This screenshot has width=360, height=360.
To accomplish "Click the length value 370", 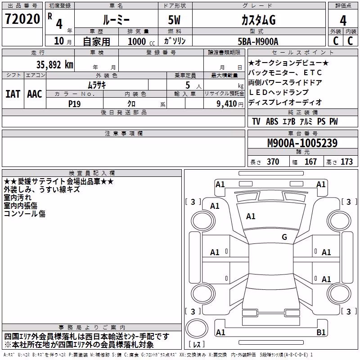I will [x=273, y=162].
